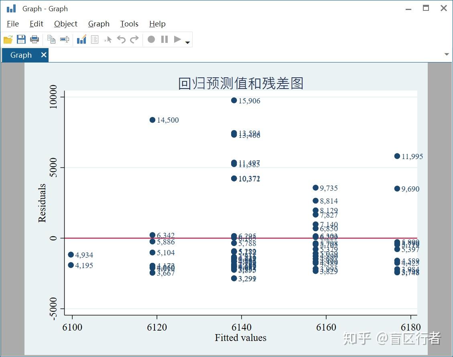This screenshot has height=357, width=453.
Task: Undo the last graph edit
Action: 121,39
